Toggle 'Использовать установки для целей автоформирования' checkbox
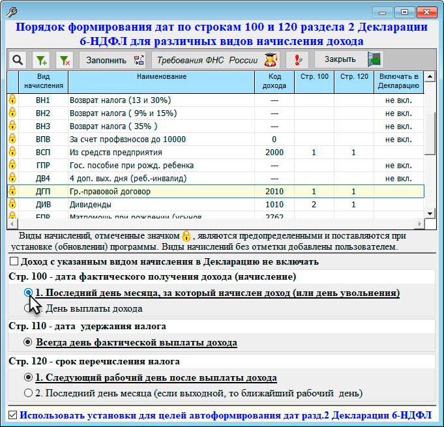This screenshot has width=444, height=427. pyautogui.click(x=13, y=415)
